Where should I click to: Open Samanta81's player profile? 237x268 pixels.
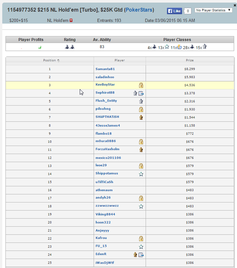105,69
